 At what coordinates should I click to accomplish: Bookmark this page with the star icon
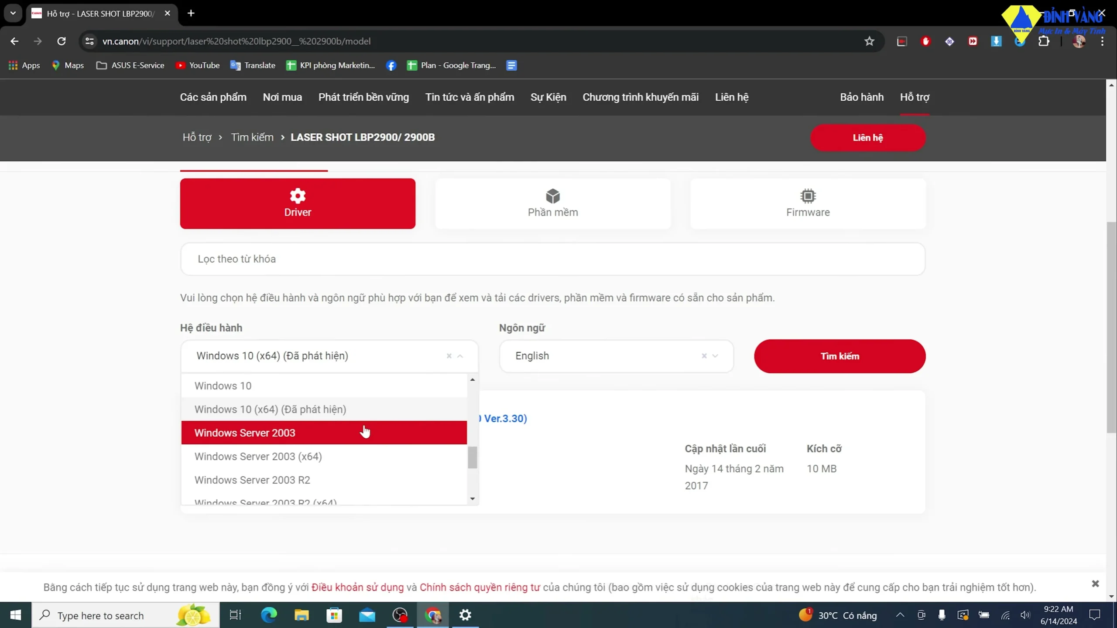pyautogui.click(x=869, y=41)
